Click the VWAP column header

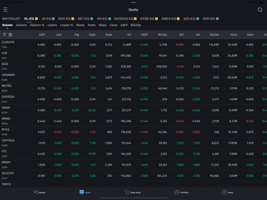144,35
